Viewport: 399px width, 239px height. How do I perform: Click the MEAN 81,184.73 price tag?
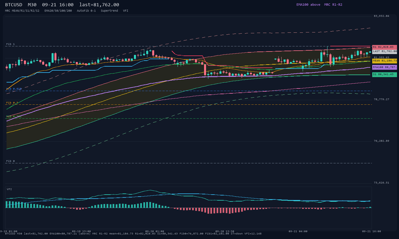384,61
